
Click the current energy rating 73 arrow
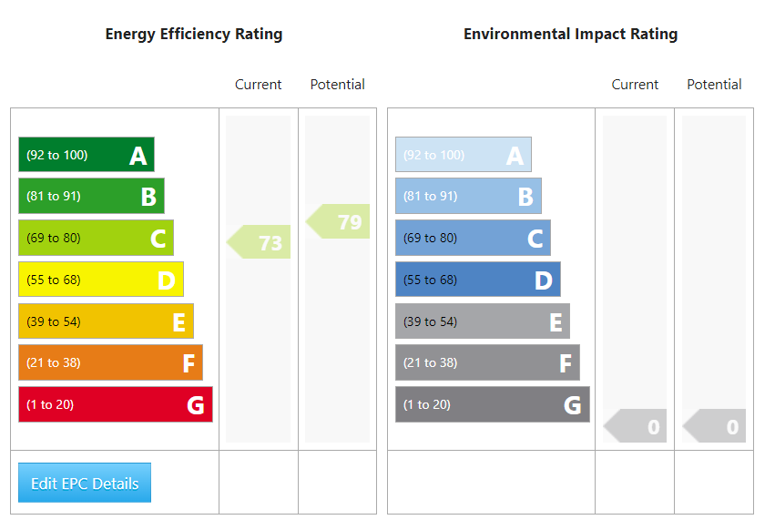[x=260, y=242]
